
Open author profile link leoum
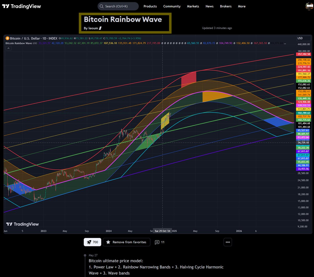pos(93,28)
